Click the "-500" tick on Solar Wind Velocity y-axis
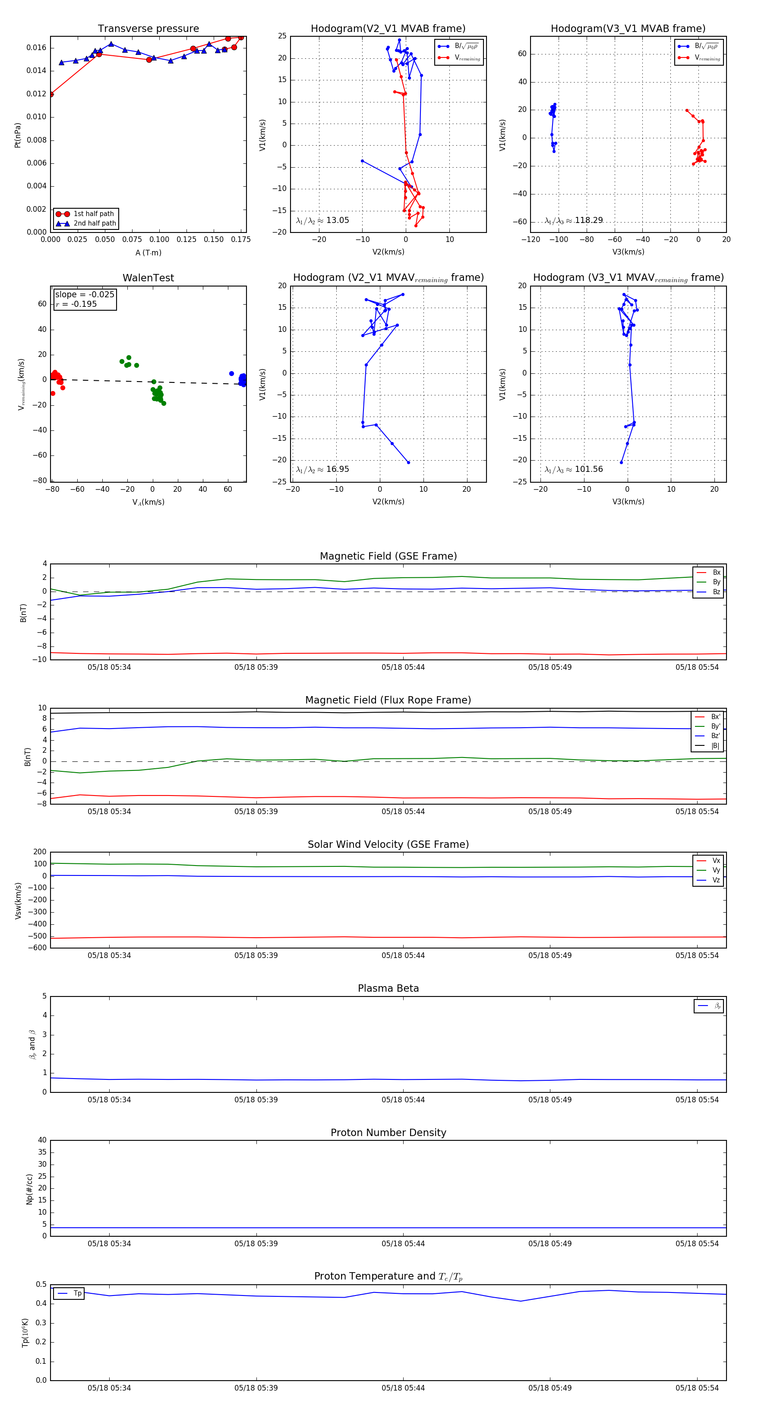The width and height of the screenshot is (777, 1426). click(x=37, y=936)
